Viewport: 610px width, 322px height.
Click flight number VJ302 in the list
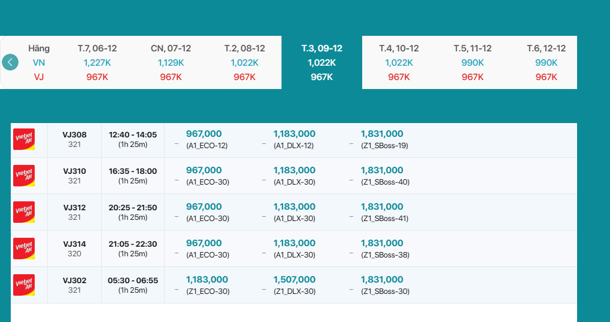tap(74, 280)
